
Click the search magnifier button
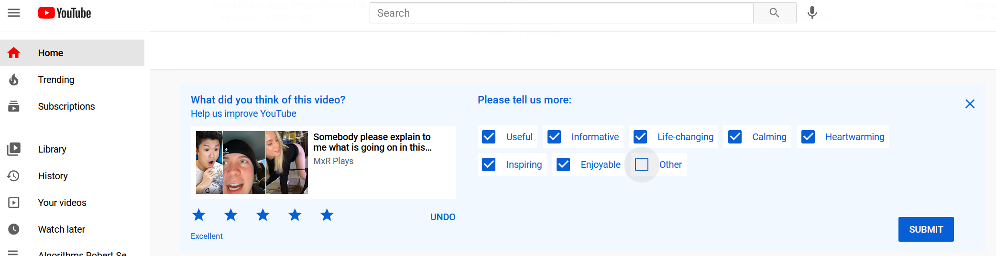(774, 13)
